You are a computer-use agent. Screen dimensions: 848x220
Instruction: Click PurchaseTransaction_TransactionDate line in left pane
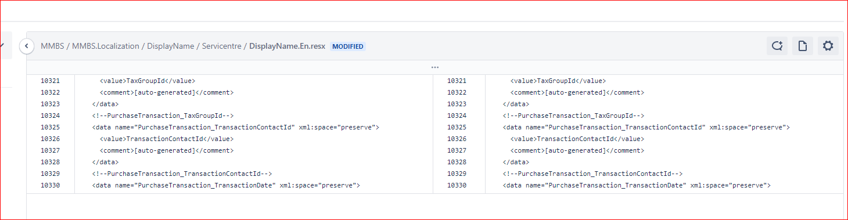pyautogui.click(x=226, y=185)
